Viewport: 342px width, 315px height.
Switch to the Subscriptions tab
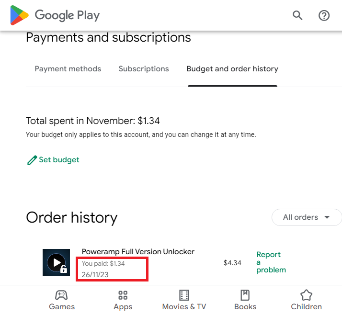(144, 68)
